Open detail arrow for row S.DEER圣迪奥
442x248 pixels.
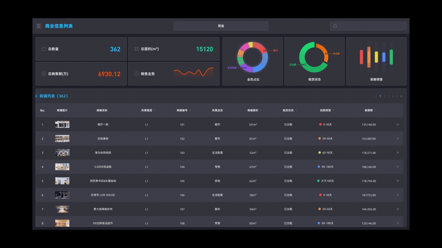(x=398, y=167)
